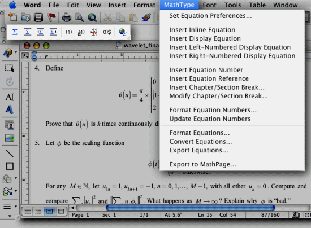The height and width of the screenshot is (228, 311).
Task: Open the File menu
Action: [x=54, y=5]
